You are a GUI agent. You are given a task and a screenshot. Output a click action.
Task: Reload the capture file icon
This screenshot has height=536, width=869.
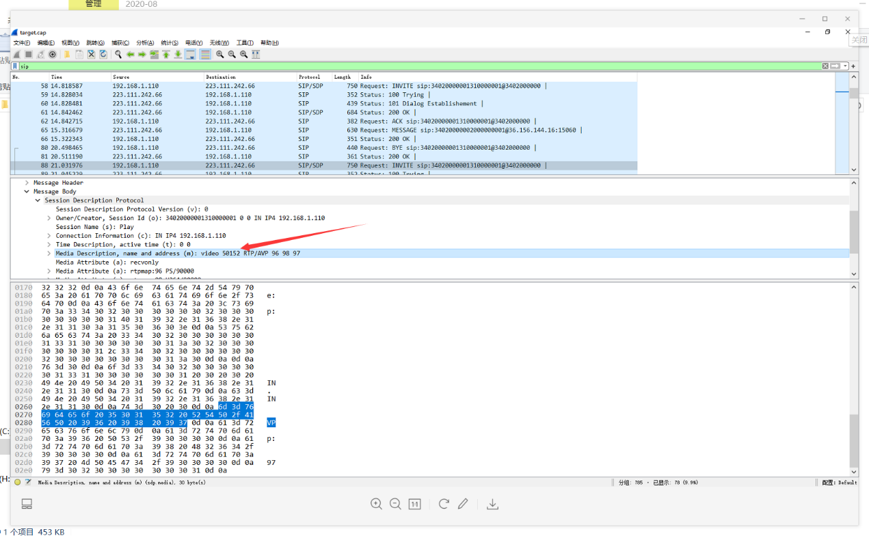point(103,54)
